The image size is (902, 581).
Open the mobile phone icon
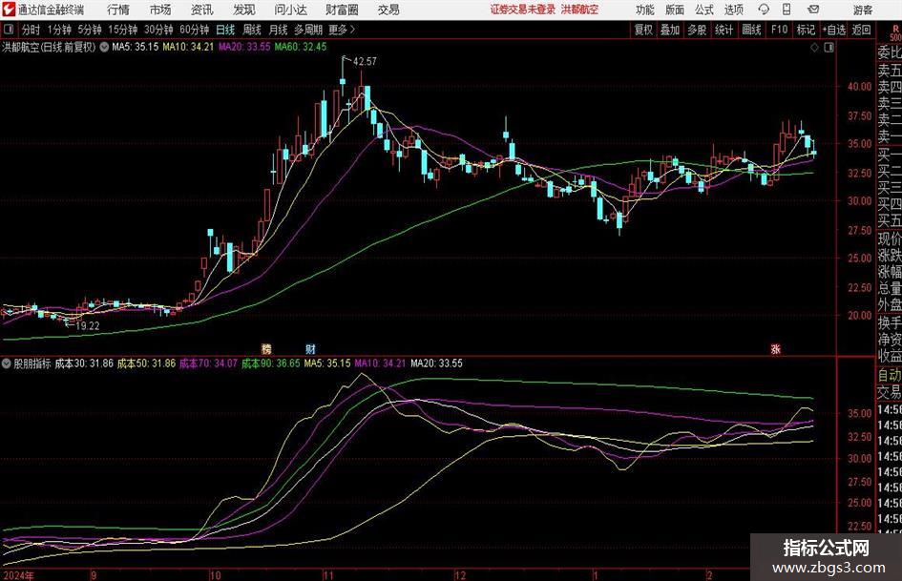tap(787, 10)
